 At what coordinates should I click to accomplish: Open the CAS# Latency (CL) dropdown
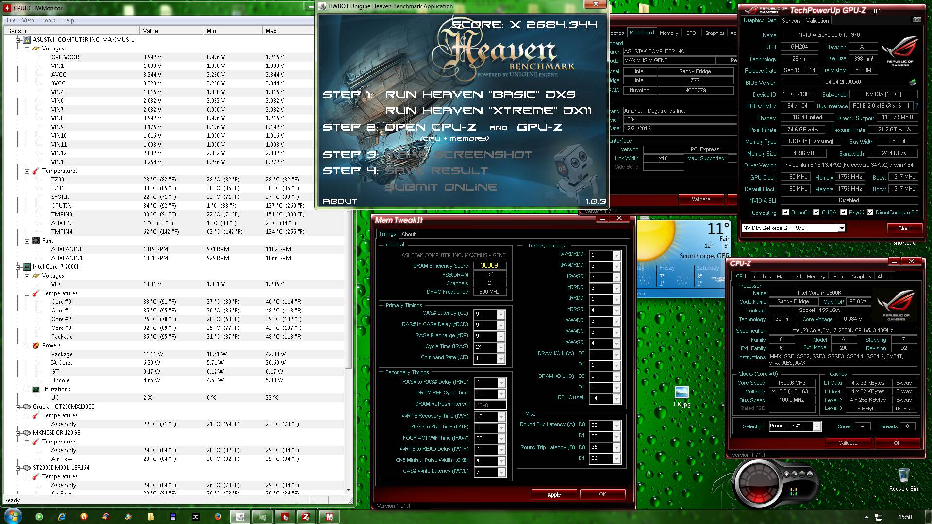(x=501, y=314)
